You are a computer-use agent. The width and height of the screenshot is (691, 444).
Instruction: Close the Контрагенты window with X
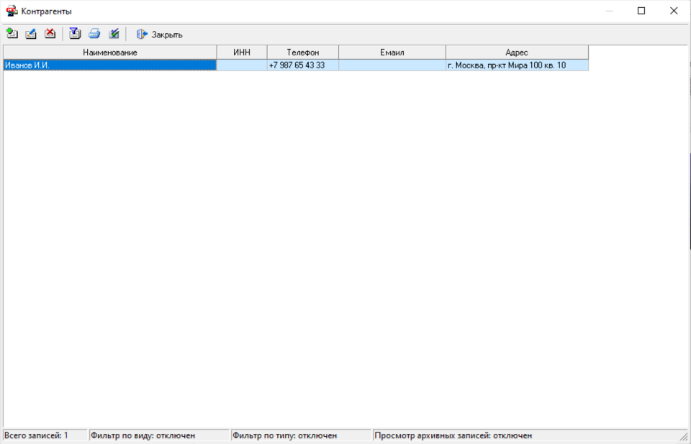coord(674,11)
